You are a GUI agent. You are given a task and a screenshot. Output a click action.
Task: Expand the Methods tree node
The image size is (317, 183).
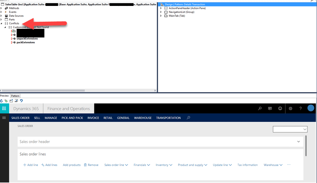click(x=2, y=8)
